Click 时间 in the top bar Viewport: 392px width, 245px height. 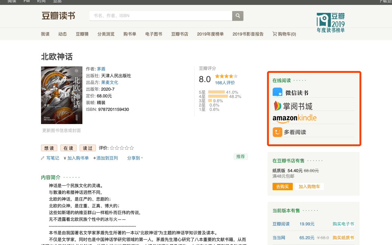point(41,1)
